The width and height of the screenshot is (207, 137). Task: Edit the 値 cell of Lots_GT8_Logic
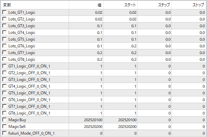click(86, 59)
